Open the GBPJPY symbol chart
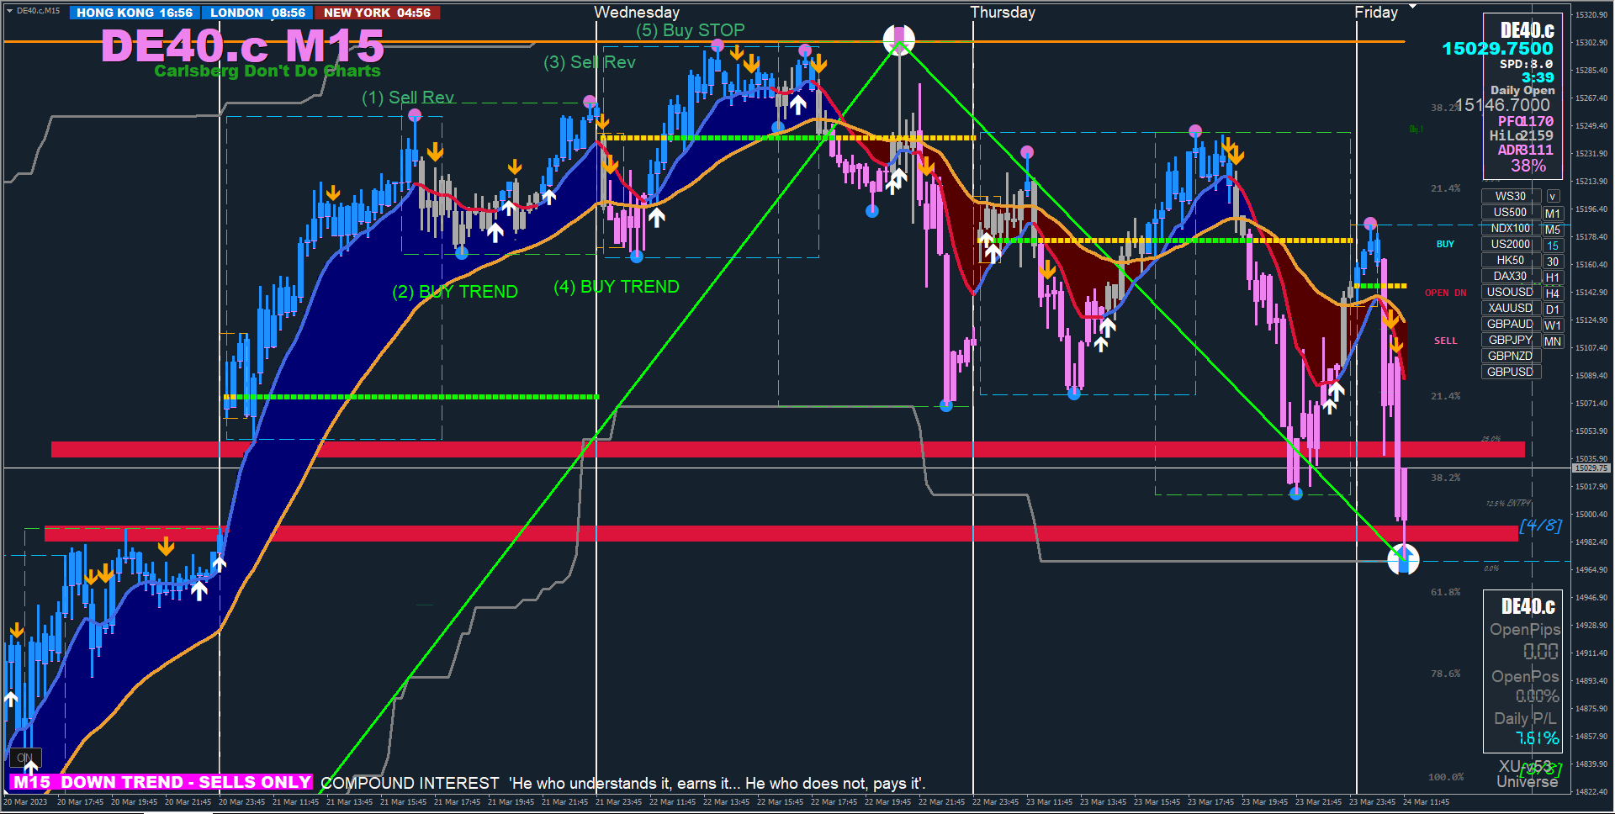Image resolution: width=1615 pixels, height=814 pixels. coord(1511,340)
